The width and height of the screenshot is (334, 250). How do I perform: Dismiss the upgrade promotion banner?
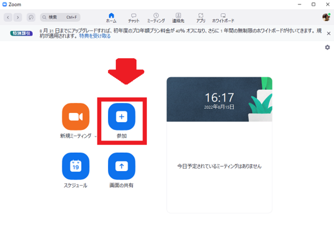click(328, 33)
